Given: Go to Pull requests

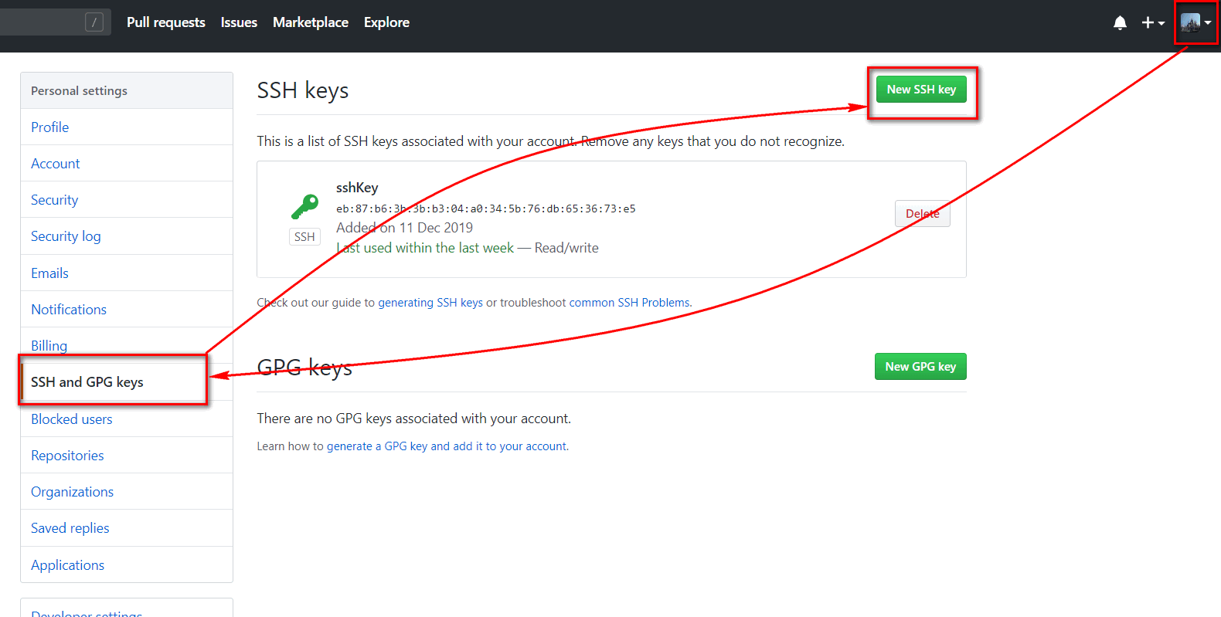Looking at the screenshot, I should (166, 22).
